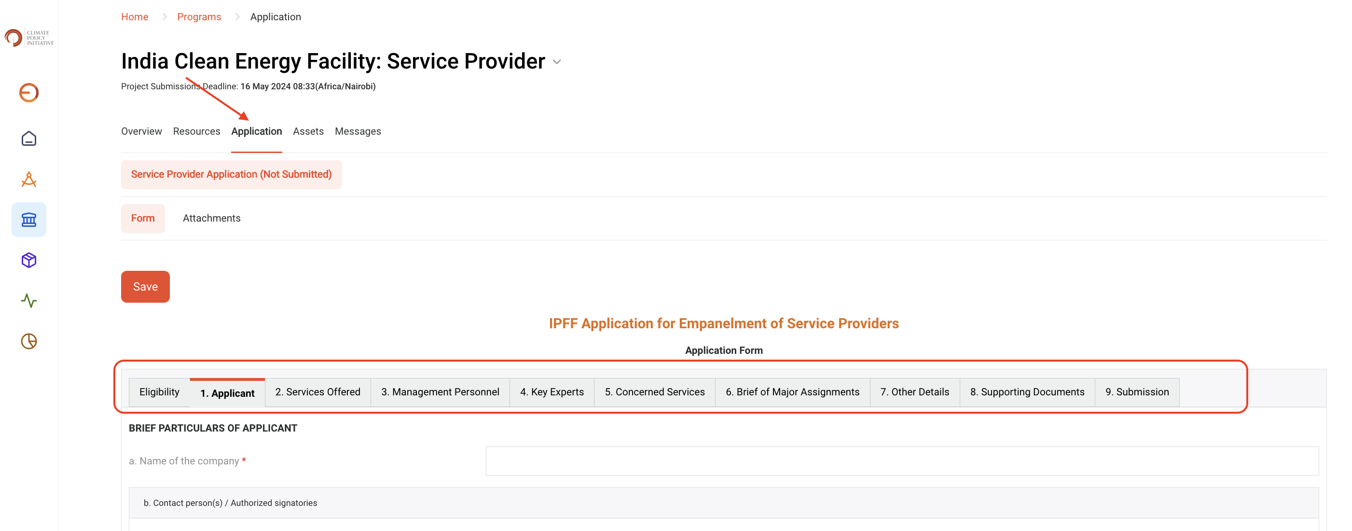Expand the program title dropdown chevron
The height and width of the screenshot is (531, 1352).
557,62
